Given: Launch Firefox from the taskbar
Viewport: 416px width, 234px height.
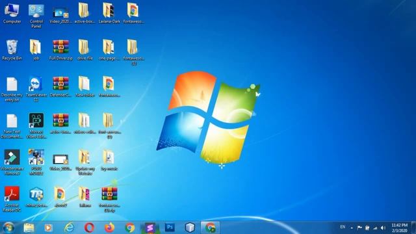Looking at the screenshot, I should point(109,227).
